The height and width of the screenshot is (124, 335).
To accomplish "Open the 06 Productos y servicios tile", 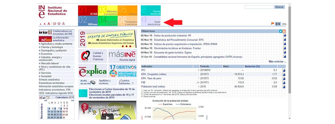I will pos(127,21).
